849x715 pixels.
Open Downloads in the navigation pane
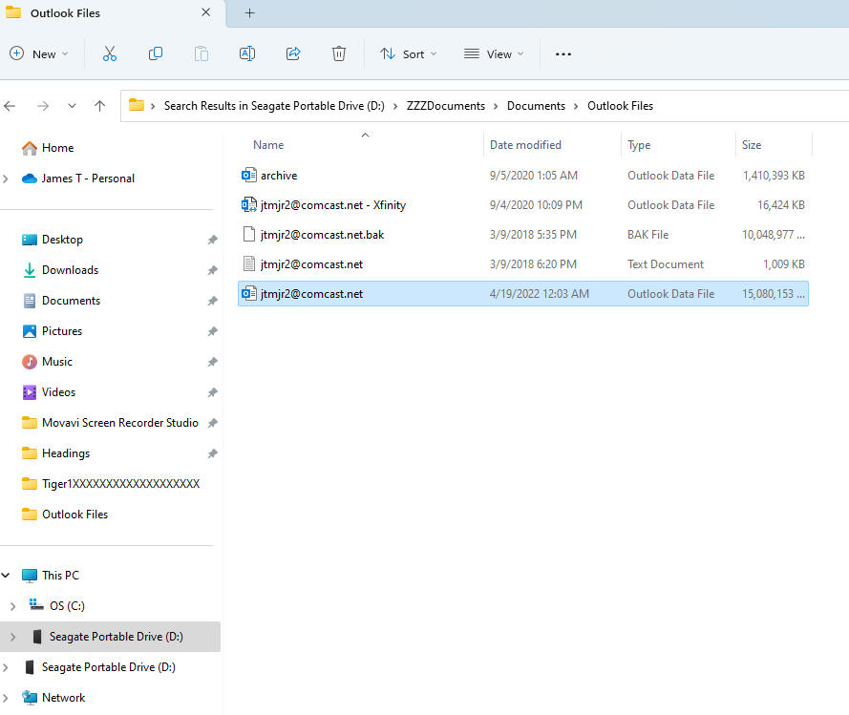point(70,270)
